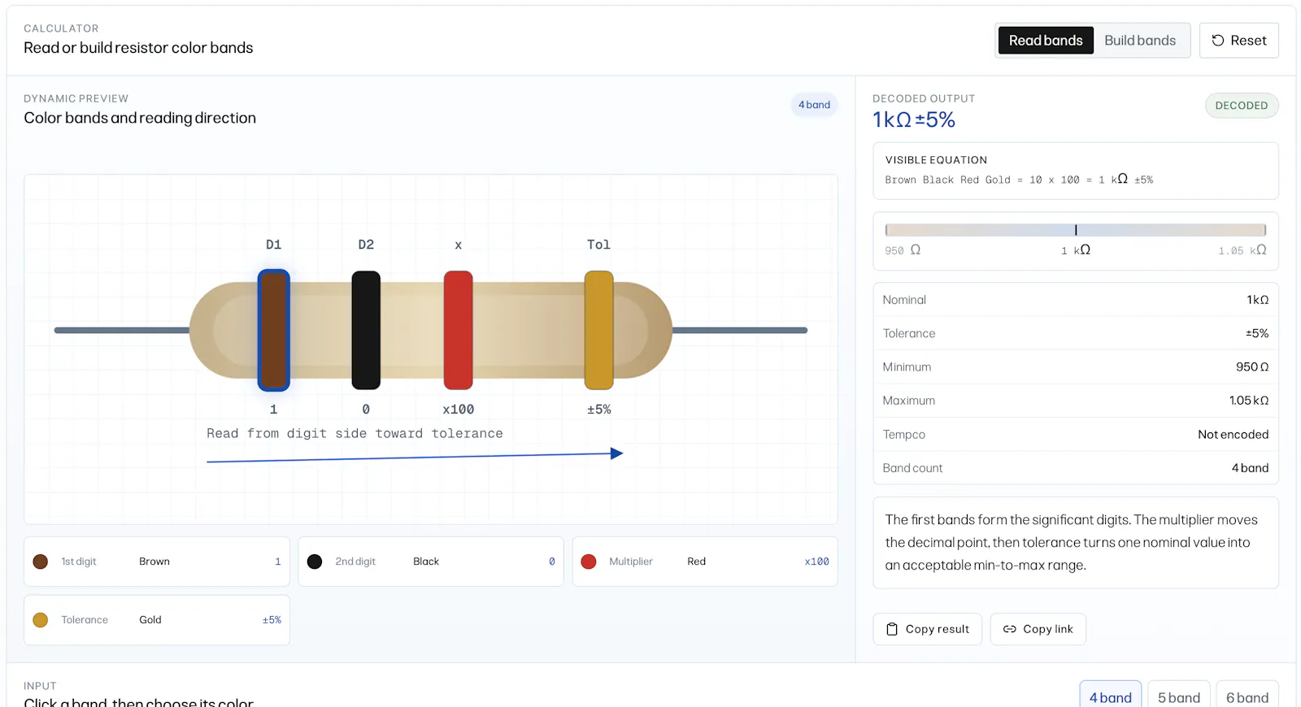Click the clipboard icon in Copy result
This screenshot has width=1301, height=707.
coord(892,629)
